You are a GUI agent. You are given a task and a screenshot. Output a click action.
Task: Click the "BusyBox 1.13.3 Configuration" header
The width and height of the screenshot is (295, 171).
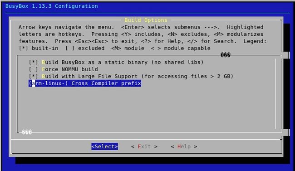(52, 6)
